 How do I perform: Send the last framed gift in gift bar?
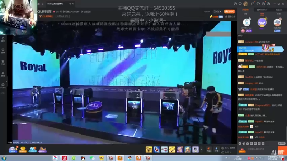196,150
